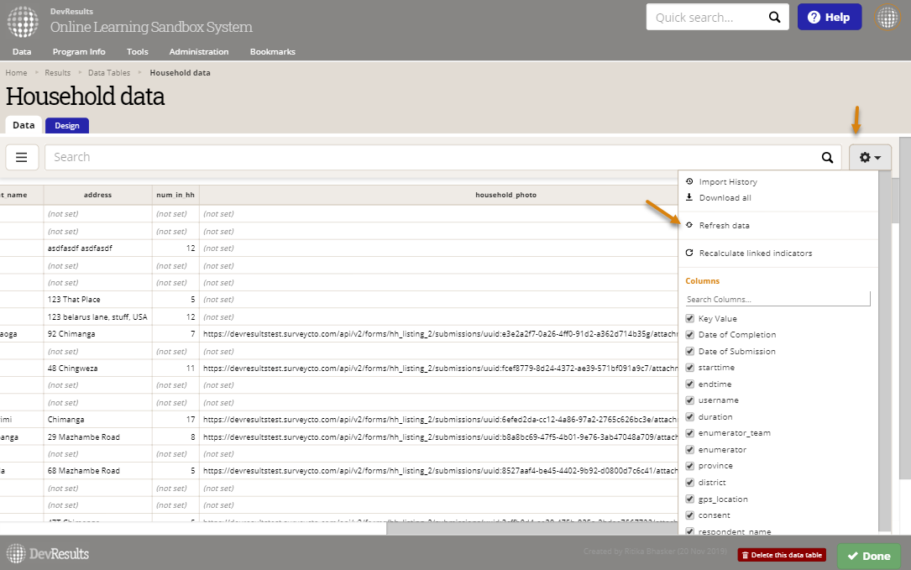Toggle the enumerator column checkbox

coord(690,450)
